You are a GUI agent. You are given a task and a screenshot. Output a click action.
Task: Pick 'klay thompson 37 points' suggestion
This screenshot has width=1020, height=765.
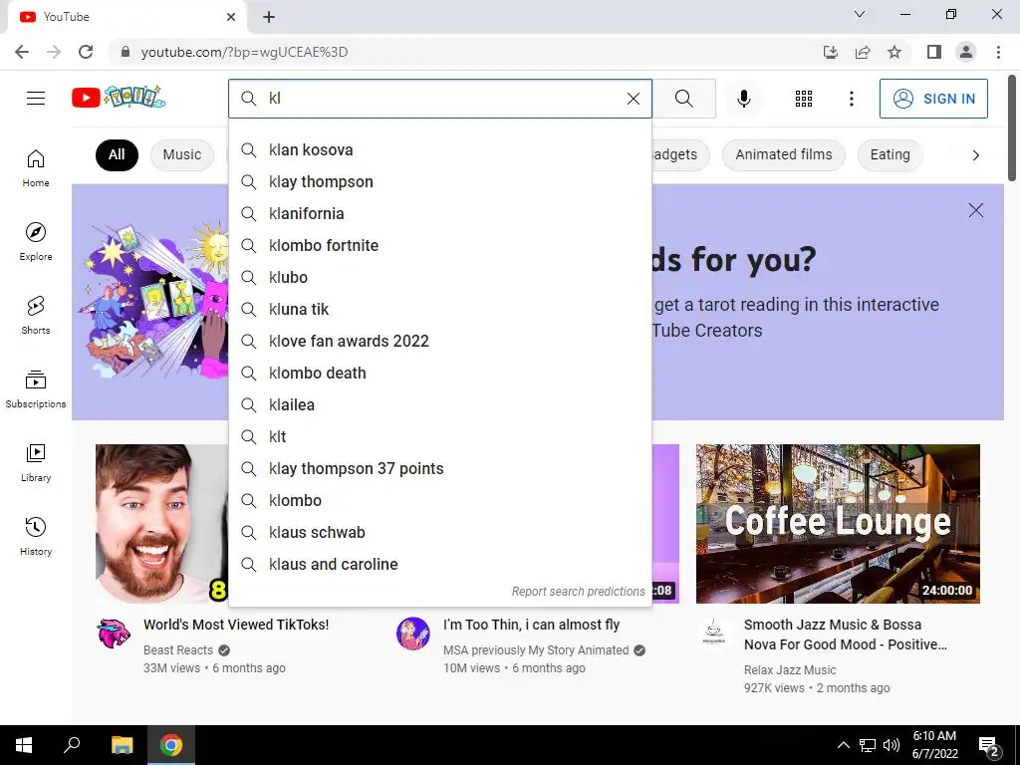click(440, 468)
